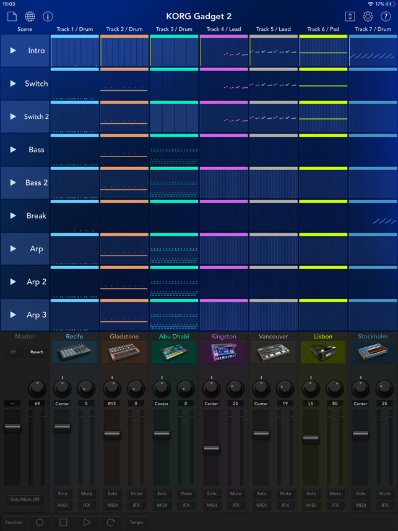The image size is (398, 531).
Task: Click the Stockholm track name label
Action: (x=373, y=336)
